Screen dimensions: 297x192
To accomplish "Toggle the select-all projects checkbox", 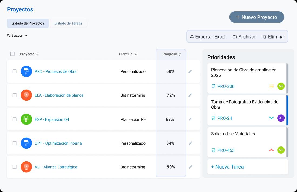I will pos(12,54).
